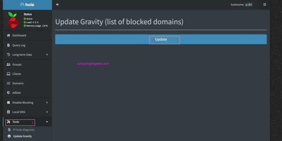Click the Pi-hole diagnosis file icon
Image resolution: width=282 pixels, height=141 pixels.
click(9, 130)
